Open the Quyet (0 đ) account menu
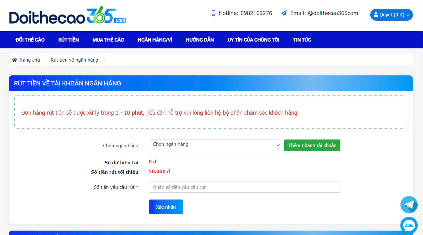 [391, 15]
